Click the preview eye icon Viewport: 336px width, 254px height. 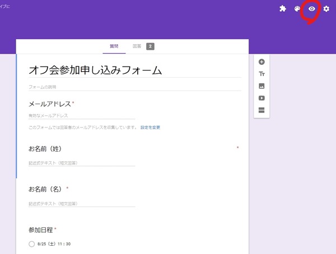click(x=312, y=9)
